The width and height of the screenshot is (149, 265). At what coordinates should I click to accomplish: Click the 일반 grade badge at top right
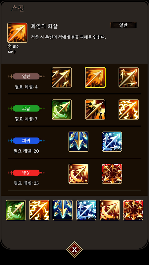[x=123, y=26]
